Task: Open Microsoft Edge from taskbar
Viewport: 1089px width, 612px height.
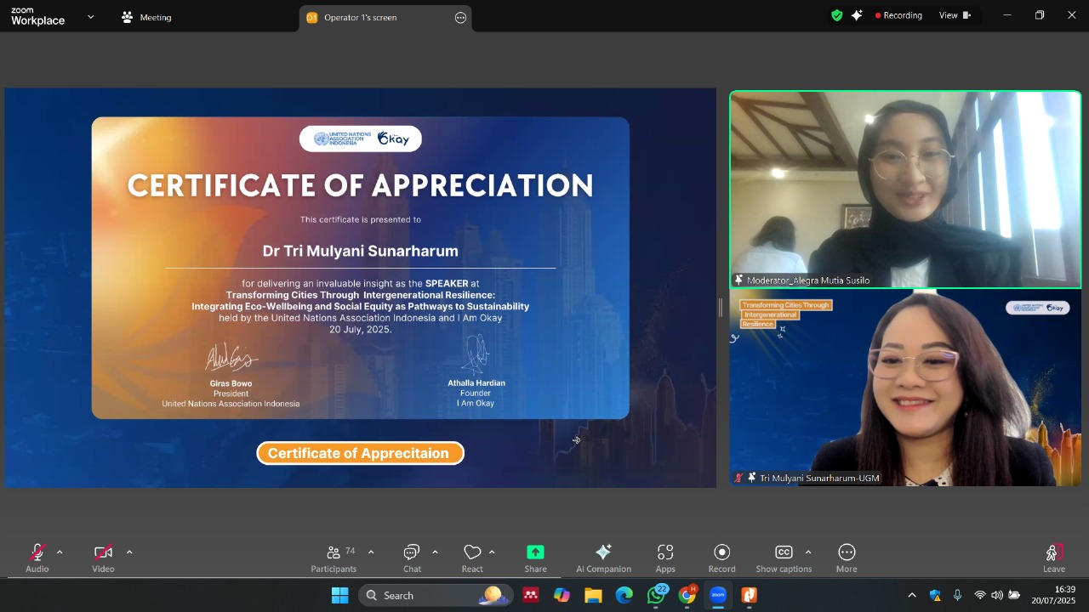Action: [x=624, y=595]
